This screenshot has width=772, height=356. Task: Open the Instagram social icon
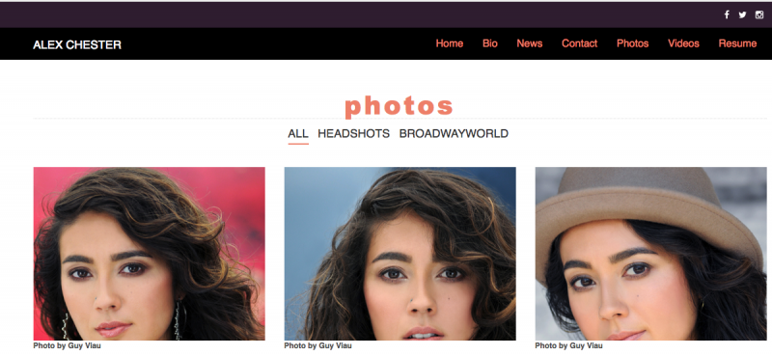pyautogui.click(x=759, y=14)
